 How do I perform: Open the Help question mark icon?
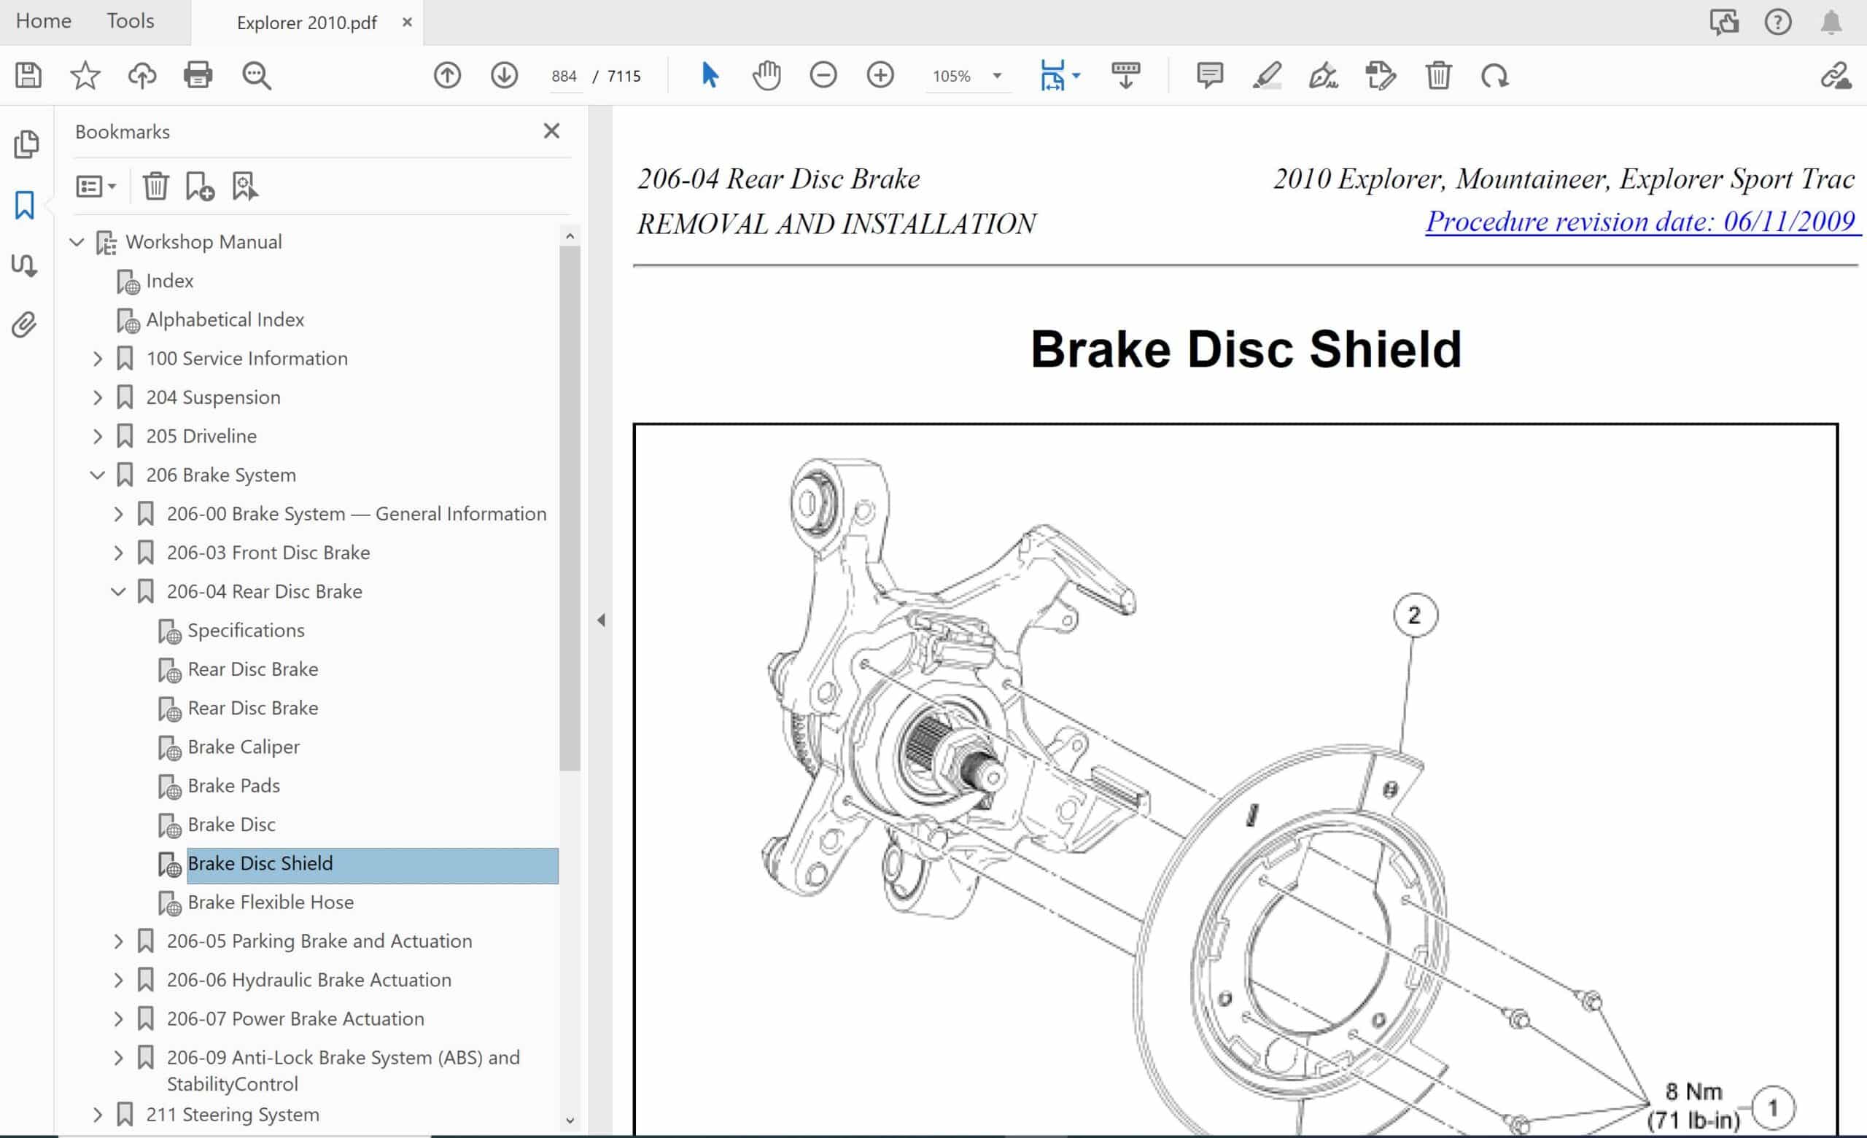click(1777, 22)
